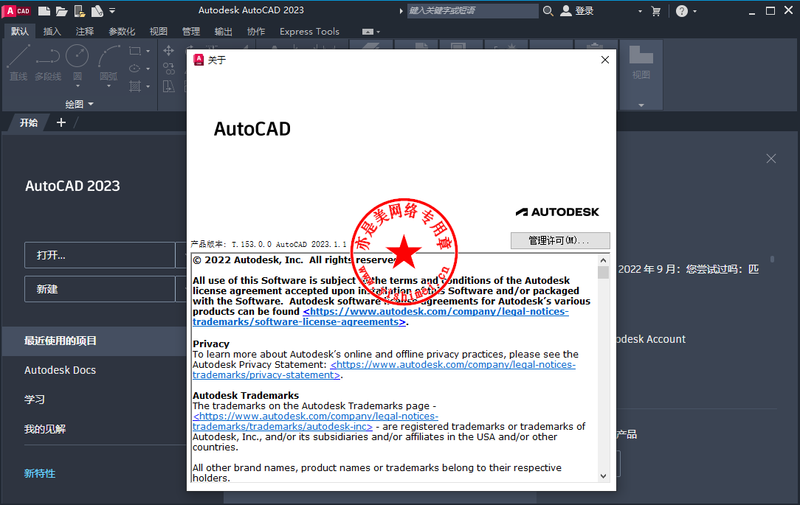
Task: Open the Autodesk App Store cart icon
Action: click(x=656, y=11)
